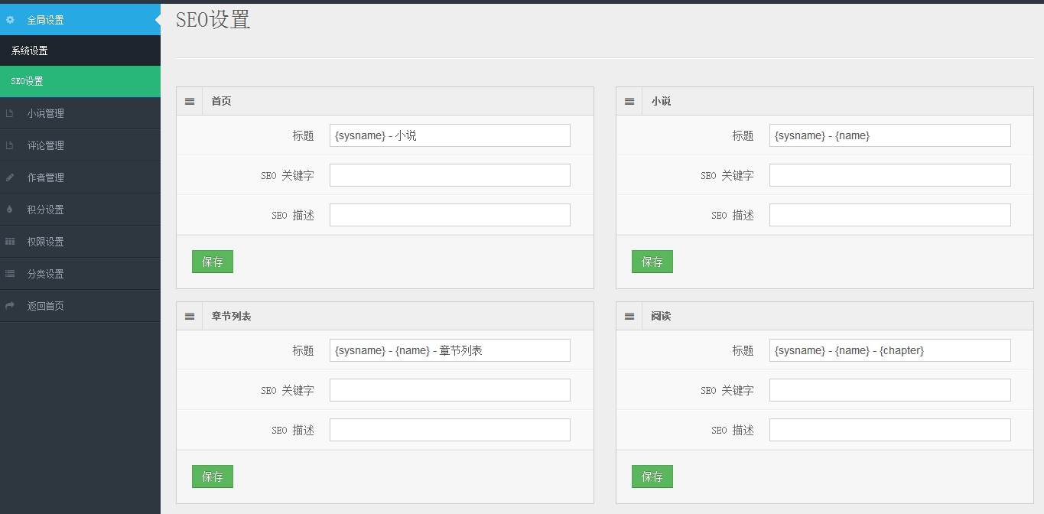
Task: Focus the 小说 SEO 关键字 field
Action: (x=890, y=175)
